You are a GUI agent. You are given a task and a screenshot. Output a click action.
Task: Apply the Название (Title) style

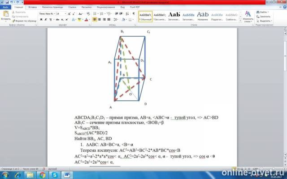click(203, 16)
